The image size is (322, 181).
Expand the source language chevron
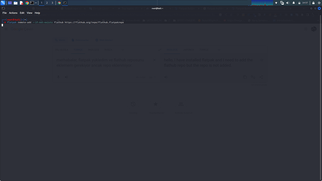click(123, 50)
